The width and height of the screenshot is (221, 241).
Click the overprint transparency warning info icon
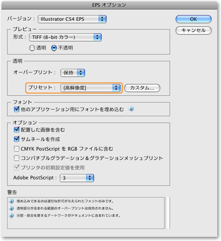(x=11, y=208)
